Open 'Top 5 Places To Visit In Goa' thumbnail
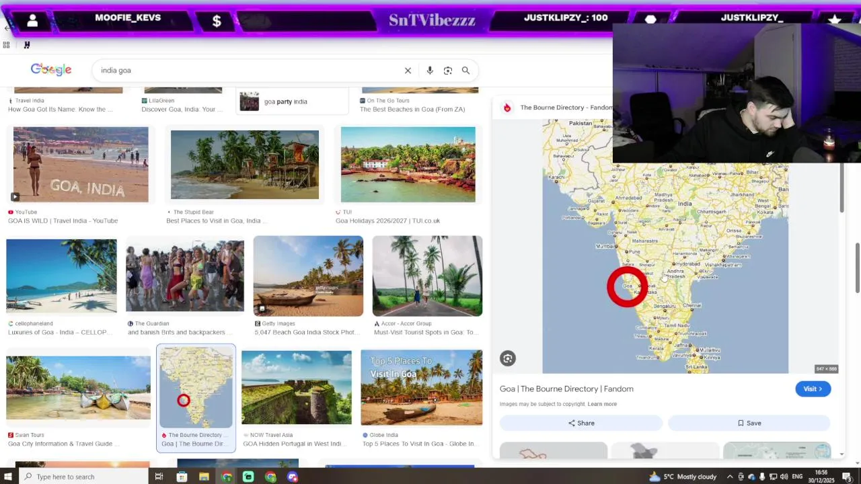 422,388
